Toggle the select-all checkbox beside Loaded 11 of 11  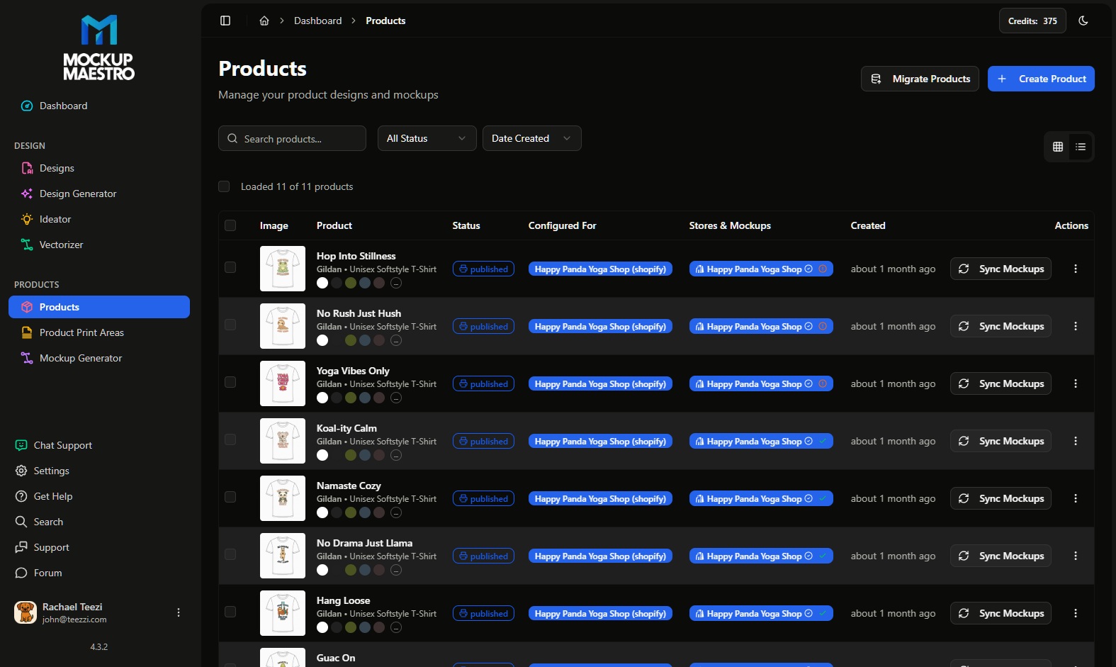(224, 186)
